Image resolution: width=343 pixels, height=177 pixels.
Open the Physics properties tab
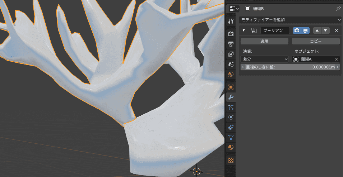[231, 117]
